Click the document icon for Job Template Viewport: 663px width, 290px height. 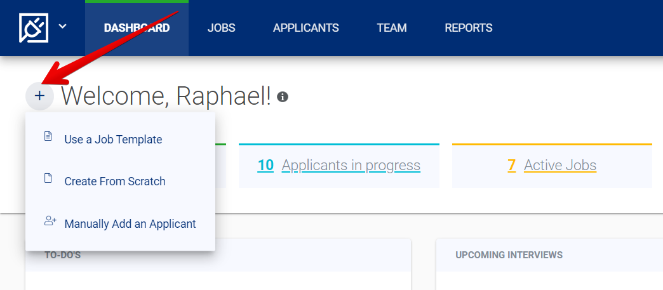point(48,136)
